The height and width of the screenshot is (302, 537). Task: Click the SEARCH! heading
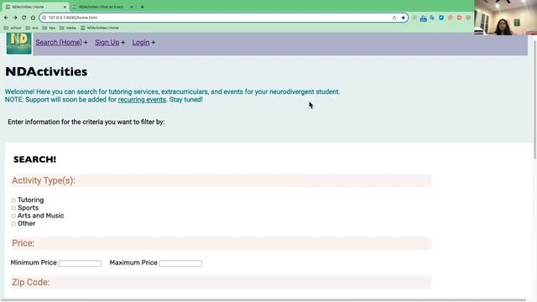pyautogui.click(x=34, y=159)
